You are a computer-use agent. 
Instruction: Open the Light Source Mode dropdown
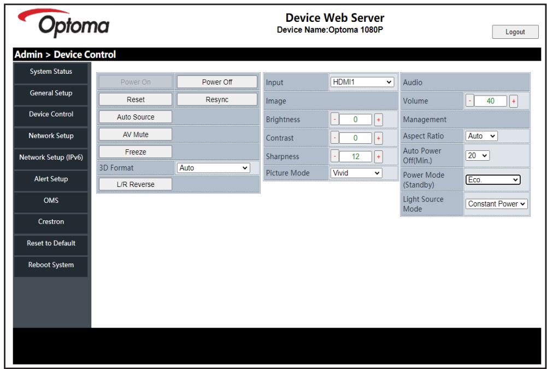(496, 204)
